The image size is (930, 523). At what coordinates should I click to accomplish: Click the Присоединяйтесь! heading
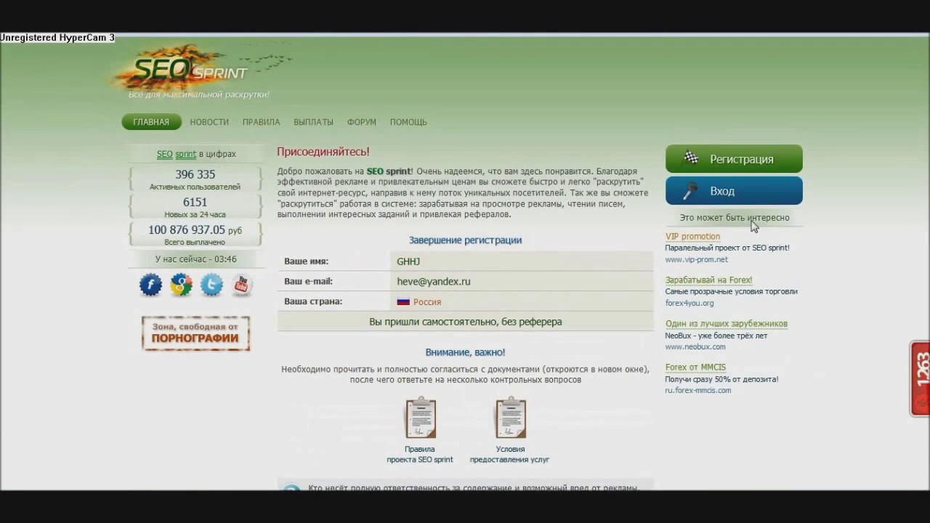(x=323, y=151)
